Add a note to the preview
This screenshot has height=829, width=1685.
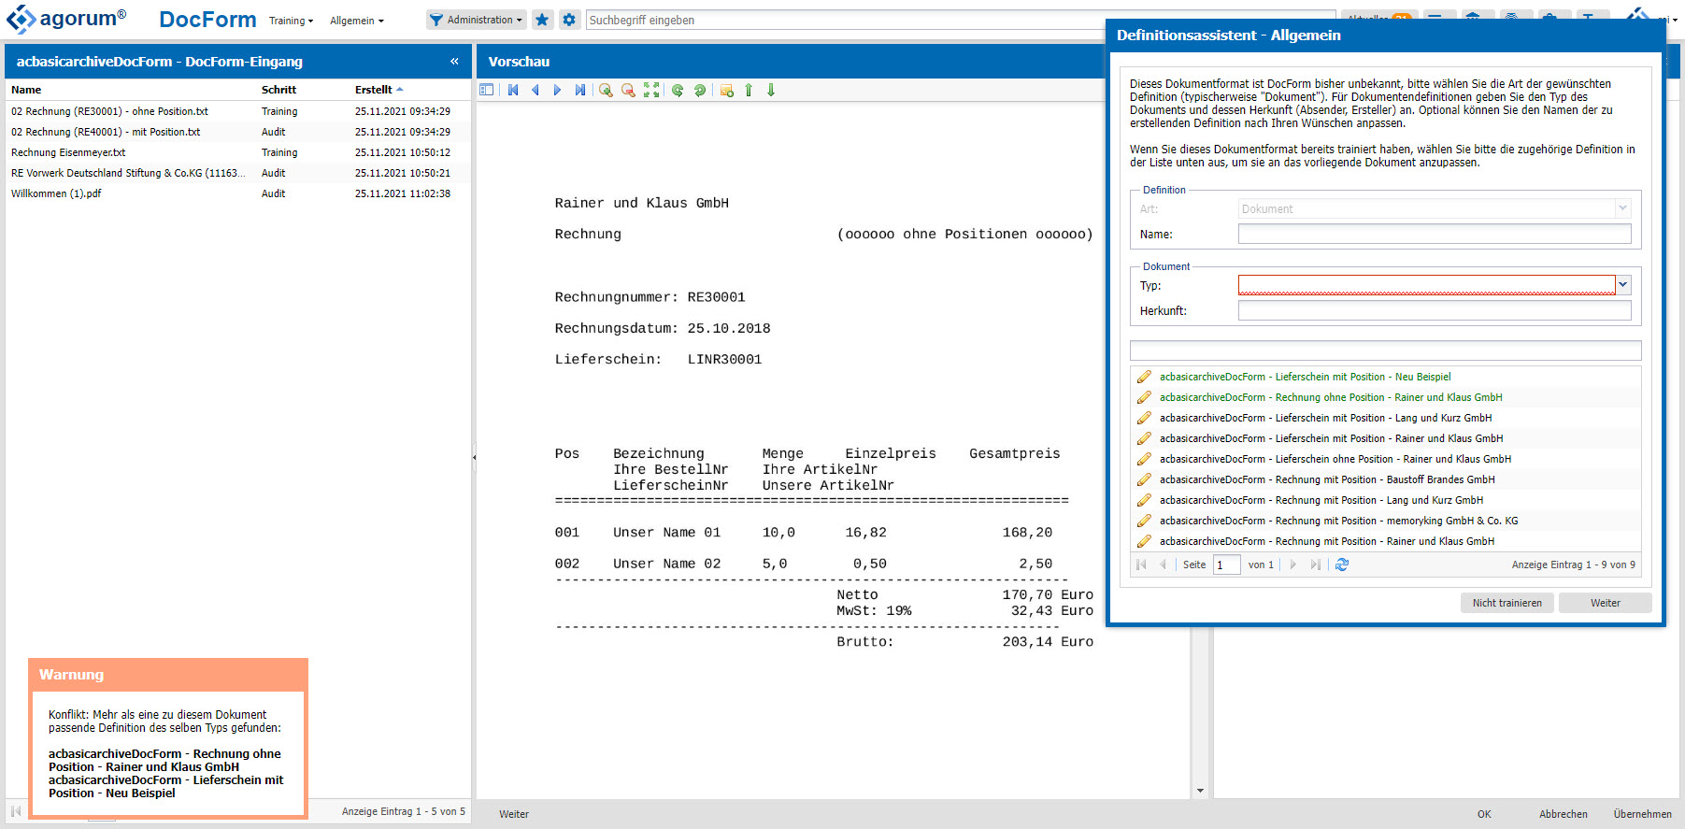[726, 90]
